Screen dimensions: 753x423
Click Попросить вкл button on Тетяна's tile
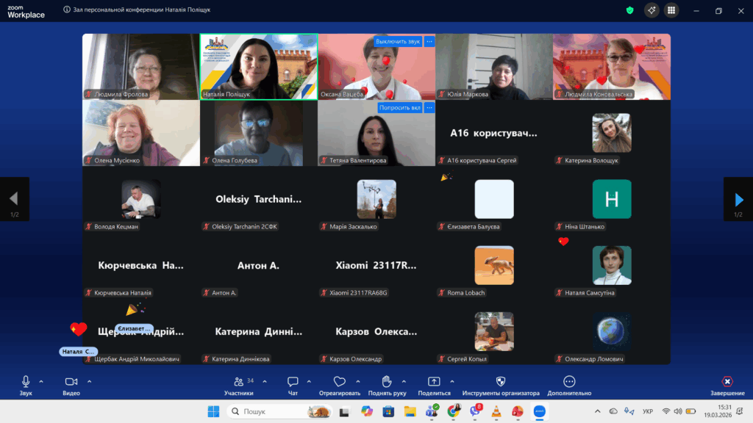400,108
